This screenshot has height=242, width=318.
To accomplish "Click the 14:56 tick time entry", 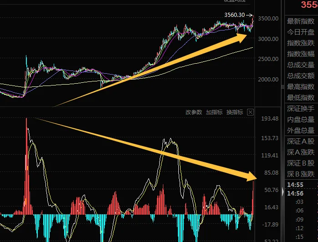I will coord(295,193).
